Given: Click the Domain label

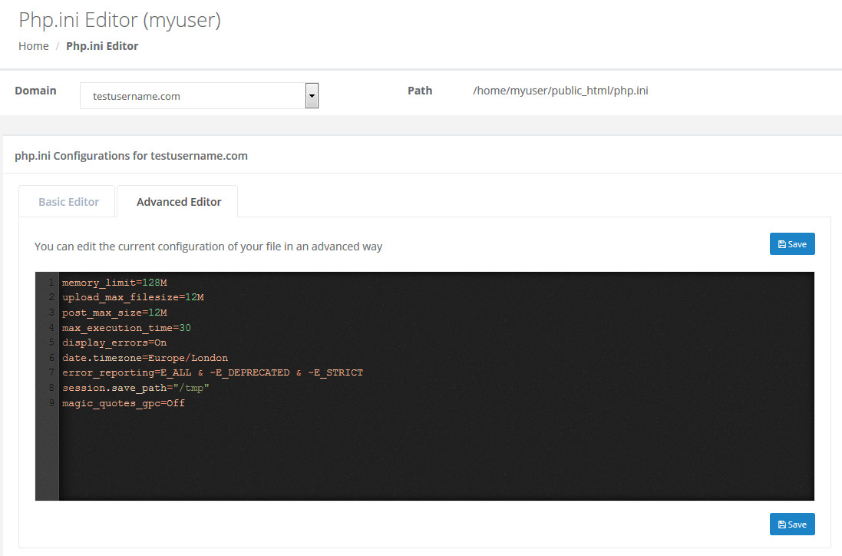Looking at the screenshot, I should coord(35,91).
